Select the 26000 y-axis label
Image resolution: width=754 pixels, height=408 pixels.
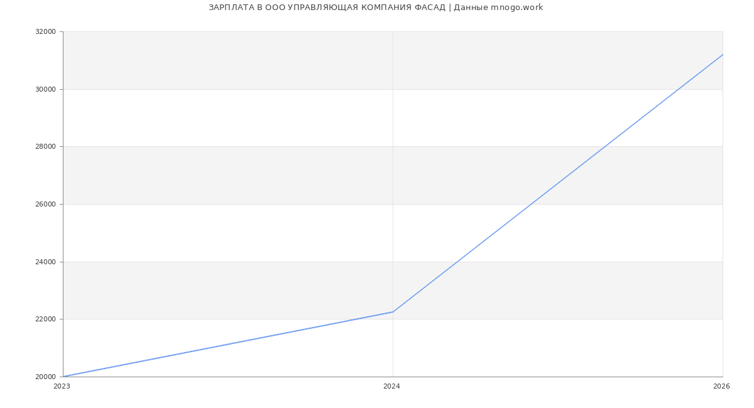45,205
